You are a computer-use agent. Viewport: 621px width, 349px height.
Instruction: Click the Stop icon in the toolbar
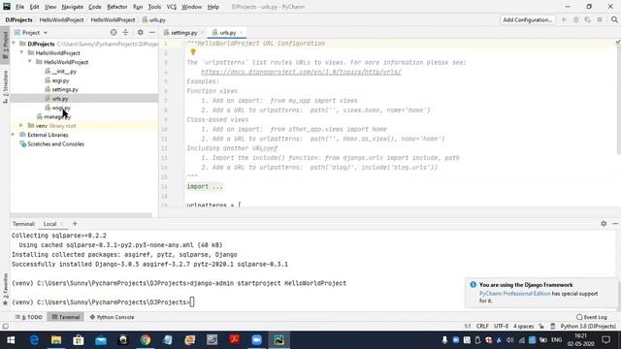(x=600, y=19)
